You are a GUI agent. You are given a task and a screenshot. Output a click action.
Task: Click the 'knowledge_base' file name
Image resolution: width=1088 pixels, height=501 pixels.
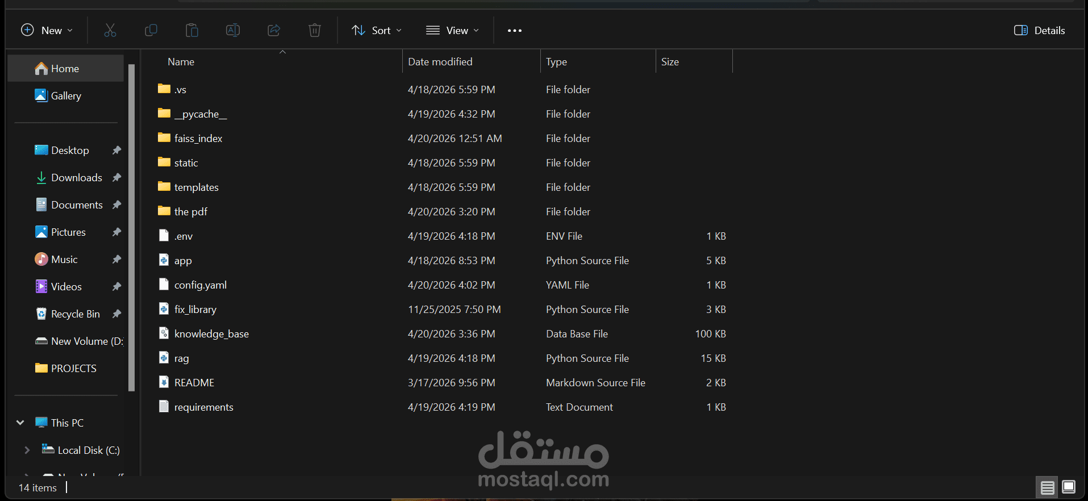click(211, 333)
